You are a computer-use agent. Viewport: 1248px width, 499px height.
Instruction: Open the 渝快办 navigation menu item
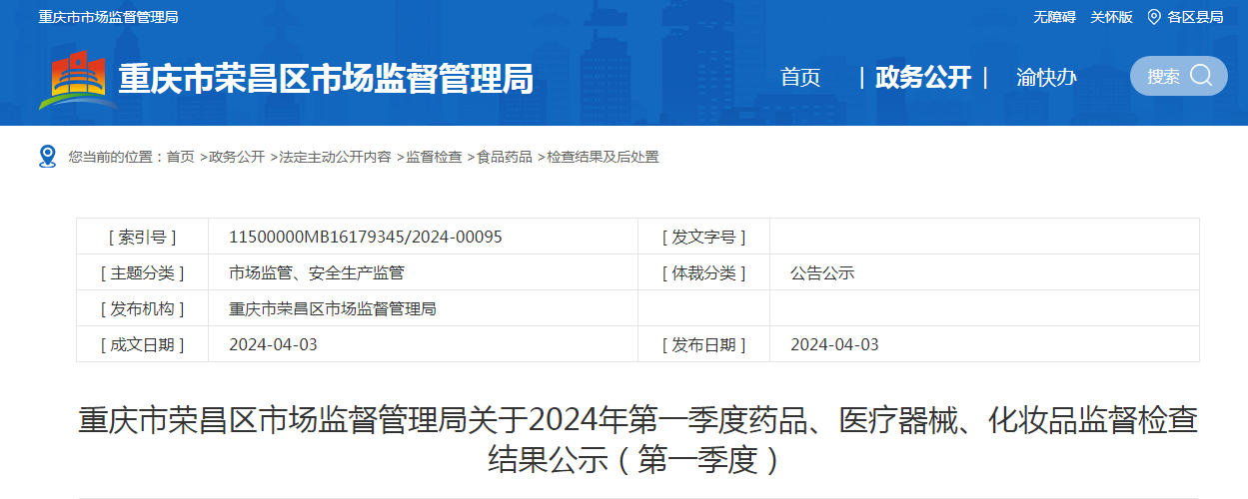[1046, 77]
